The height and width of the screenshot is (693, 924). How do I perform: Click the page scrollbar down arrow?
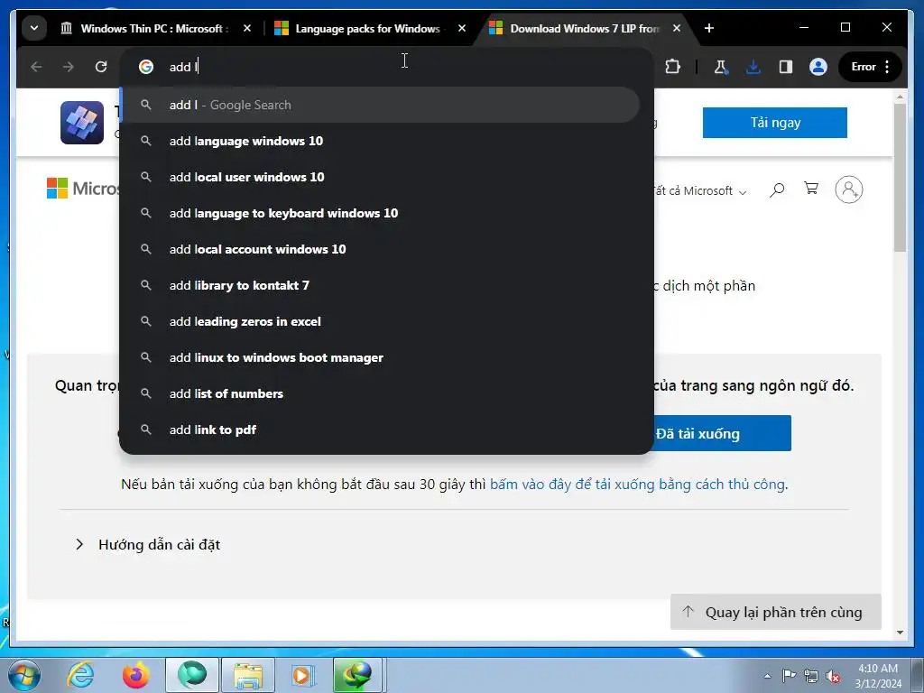pyautogui.click(x=900, y=633)
